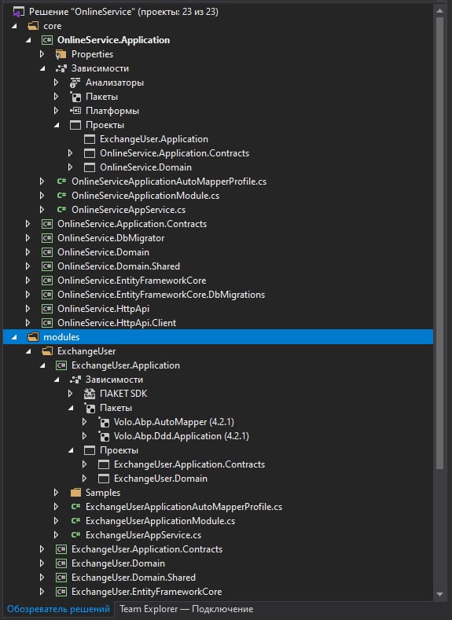Screen dimensions: 452x620
Task: Click the project icon of OnlineService.Domain.Shared
Action: point(47,266)
